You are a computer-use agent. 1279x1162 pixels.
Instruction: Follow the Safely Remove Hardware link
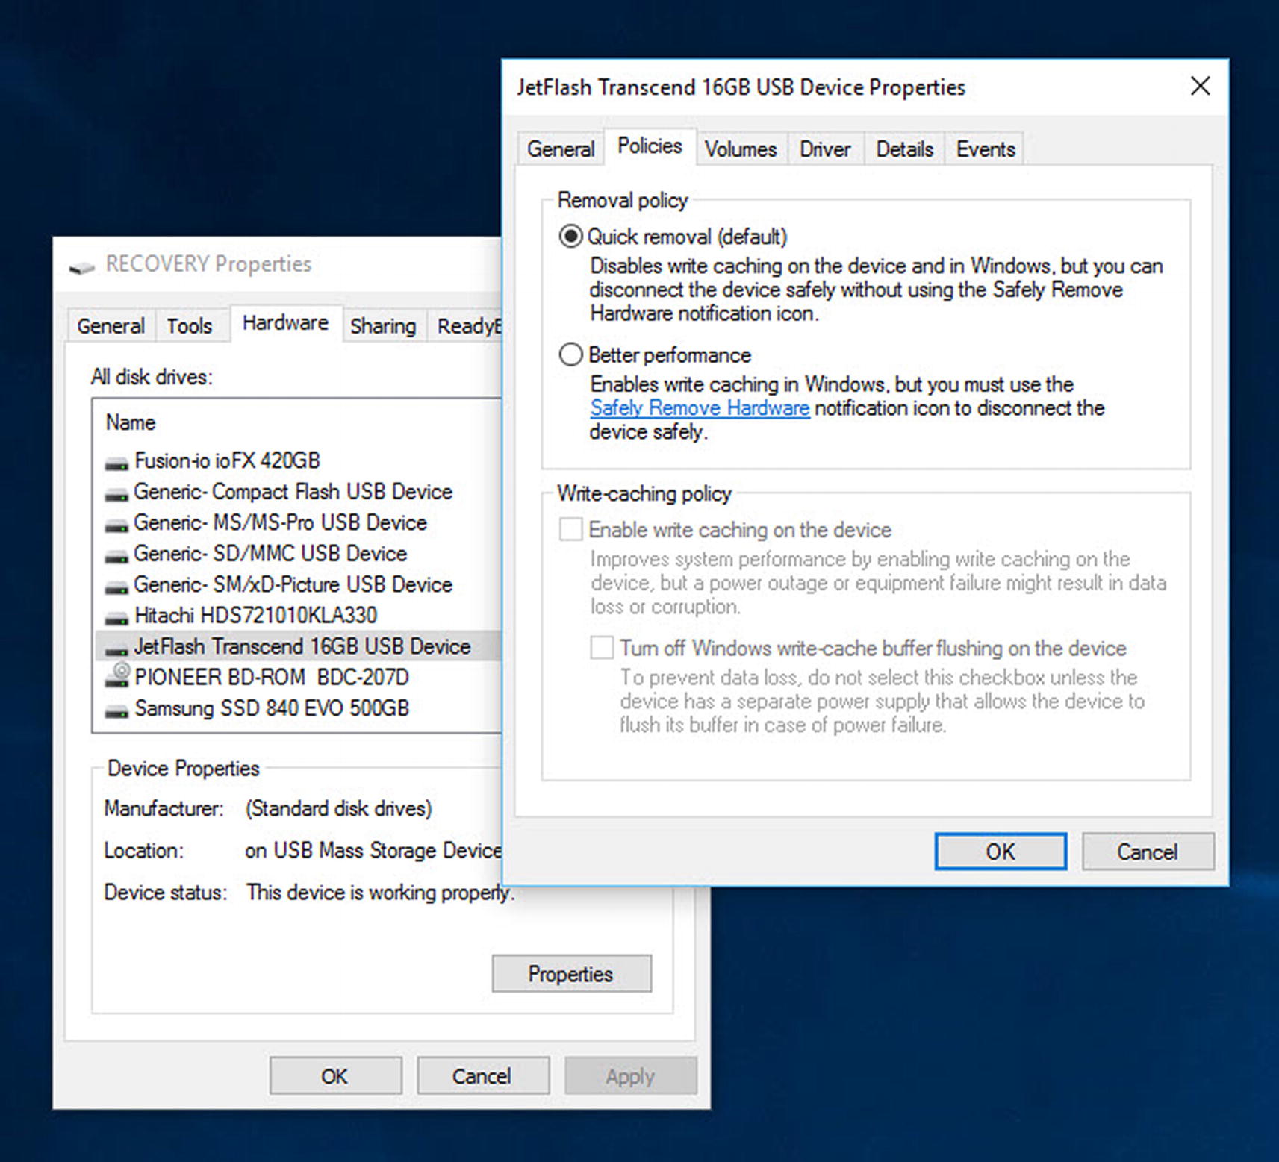(x=700, y=408)
